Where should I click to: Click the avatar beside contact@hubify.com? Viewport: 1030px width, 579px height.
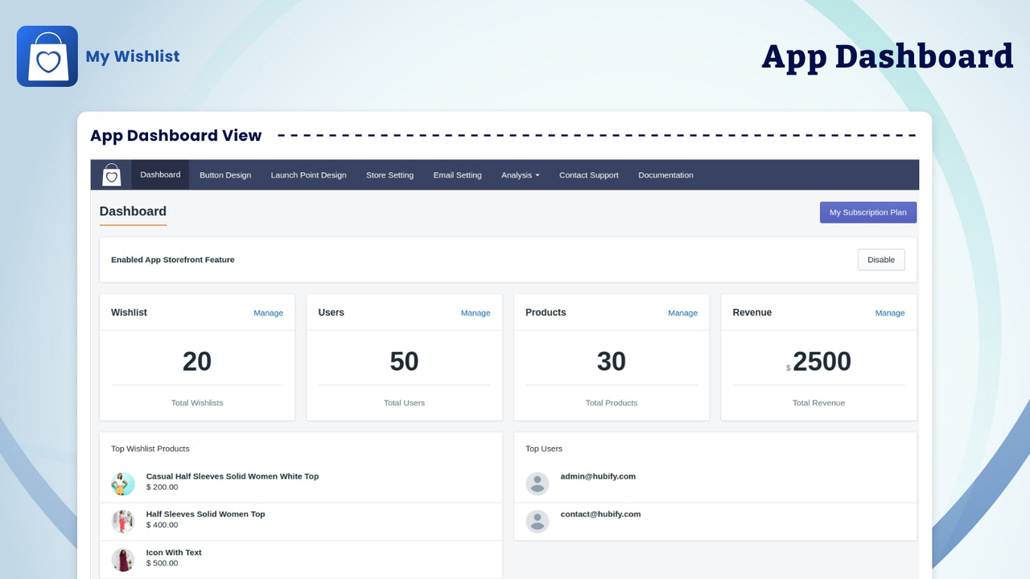pos(537,521)
